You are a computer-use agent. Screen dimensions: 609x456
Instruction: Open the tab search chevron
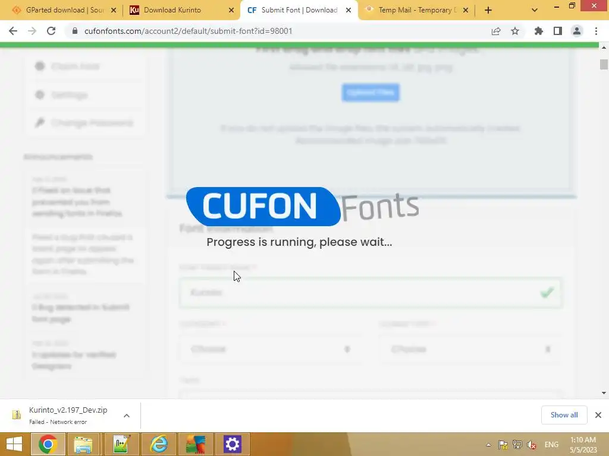(535, 10)
